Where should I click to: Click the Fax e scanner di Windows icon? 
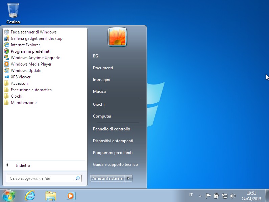[6, 32]
